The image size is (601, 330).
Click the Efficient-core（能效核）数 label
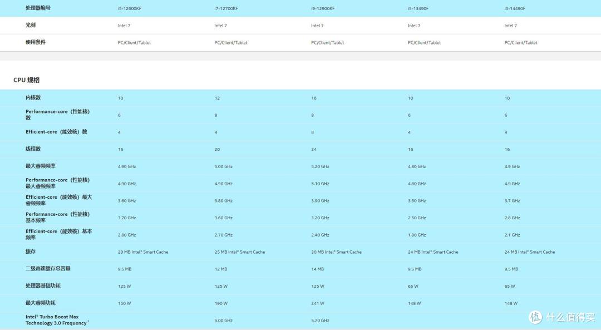point(56,132)
